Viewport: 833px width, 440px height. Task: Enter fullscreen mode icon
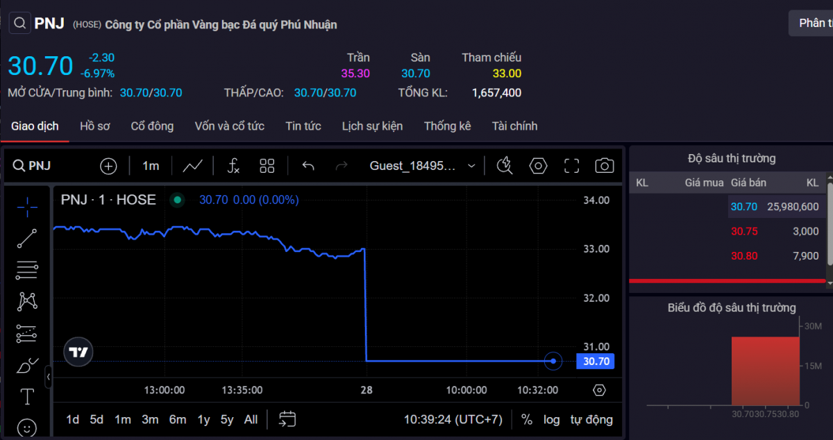pyautogui.click(x=571, y=166)
